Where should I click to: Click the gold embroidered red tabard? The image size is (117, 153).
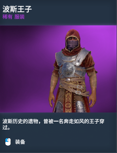pos(68,101)
